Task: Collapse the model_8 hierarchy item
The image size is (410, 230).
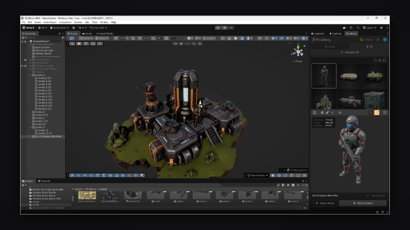Action: 31,75
